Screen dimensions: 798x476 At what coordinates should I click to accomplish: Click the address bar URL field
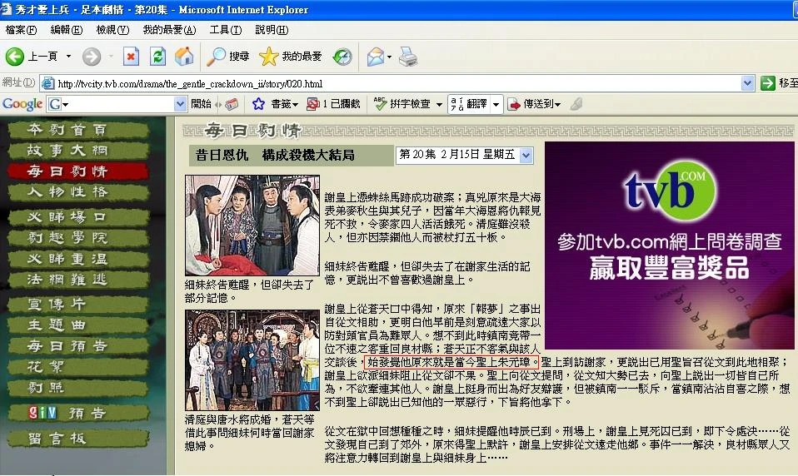(397, 83)
